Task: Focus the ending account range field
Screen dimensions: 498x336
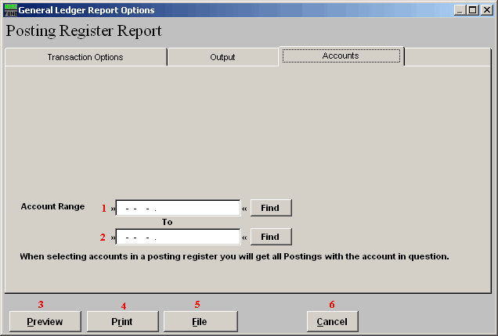Action: pyautogui.click(x=178, y=237)
